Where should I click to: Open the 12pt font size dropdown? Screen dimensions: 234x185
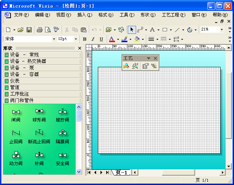[76, 39]
